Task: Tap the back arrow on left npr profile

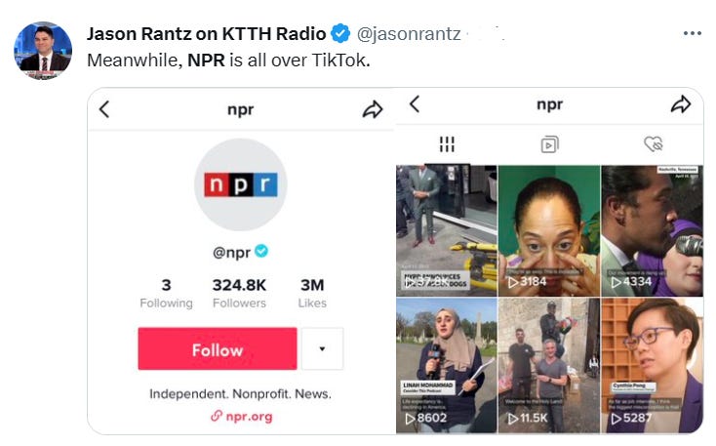Action: [x=104, y=109]
